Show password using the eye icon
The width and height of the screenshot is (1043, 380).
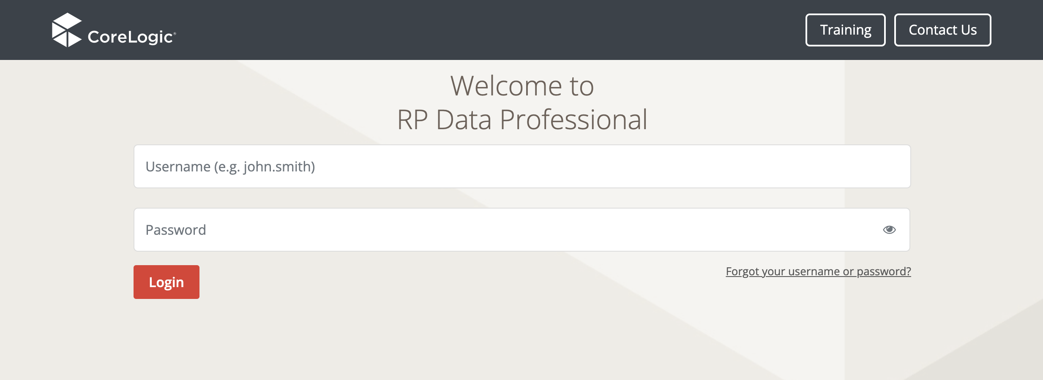click(889, 230)
